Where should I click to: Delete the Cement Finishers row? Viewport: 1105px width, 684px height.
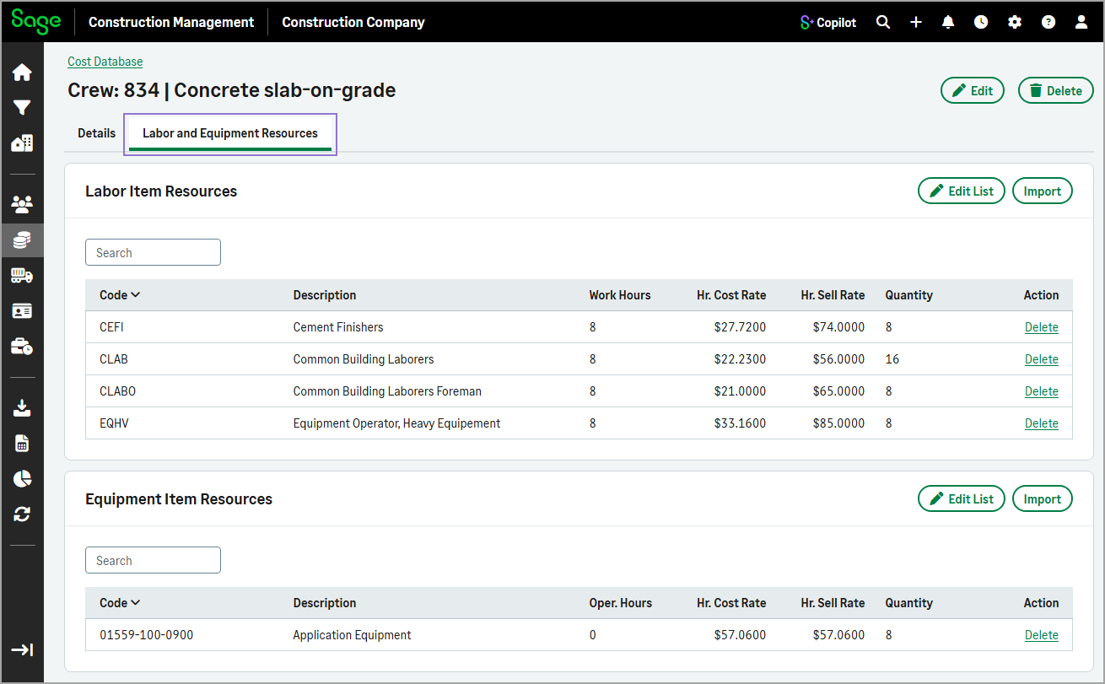[x=1042, y=327]
